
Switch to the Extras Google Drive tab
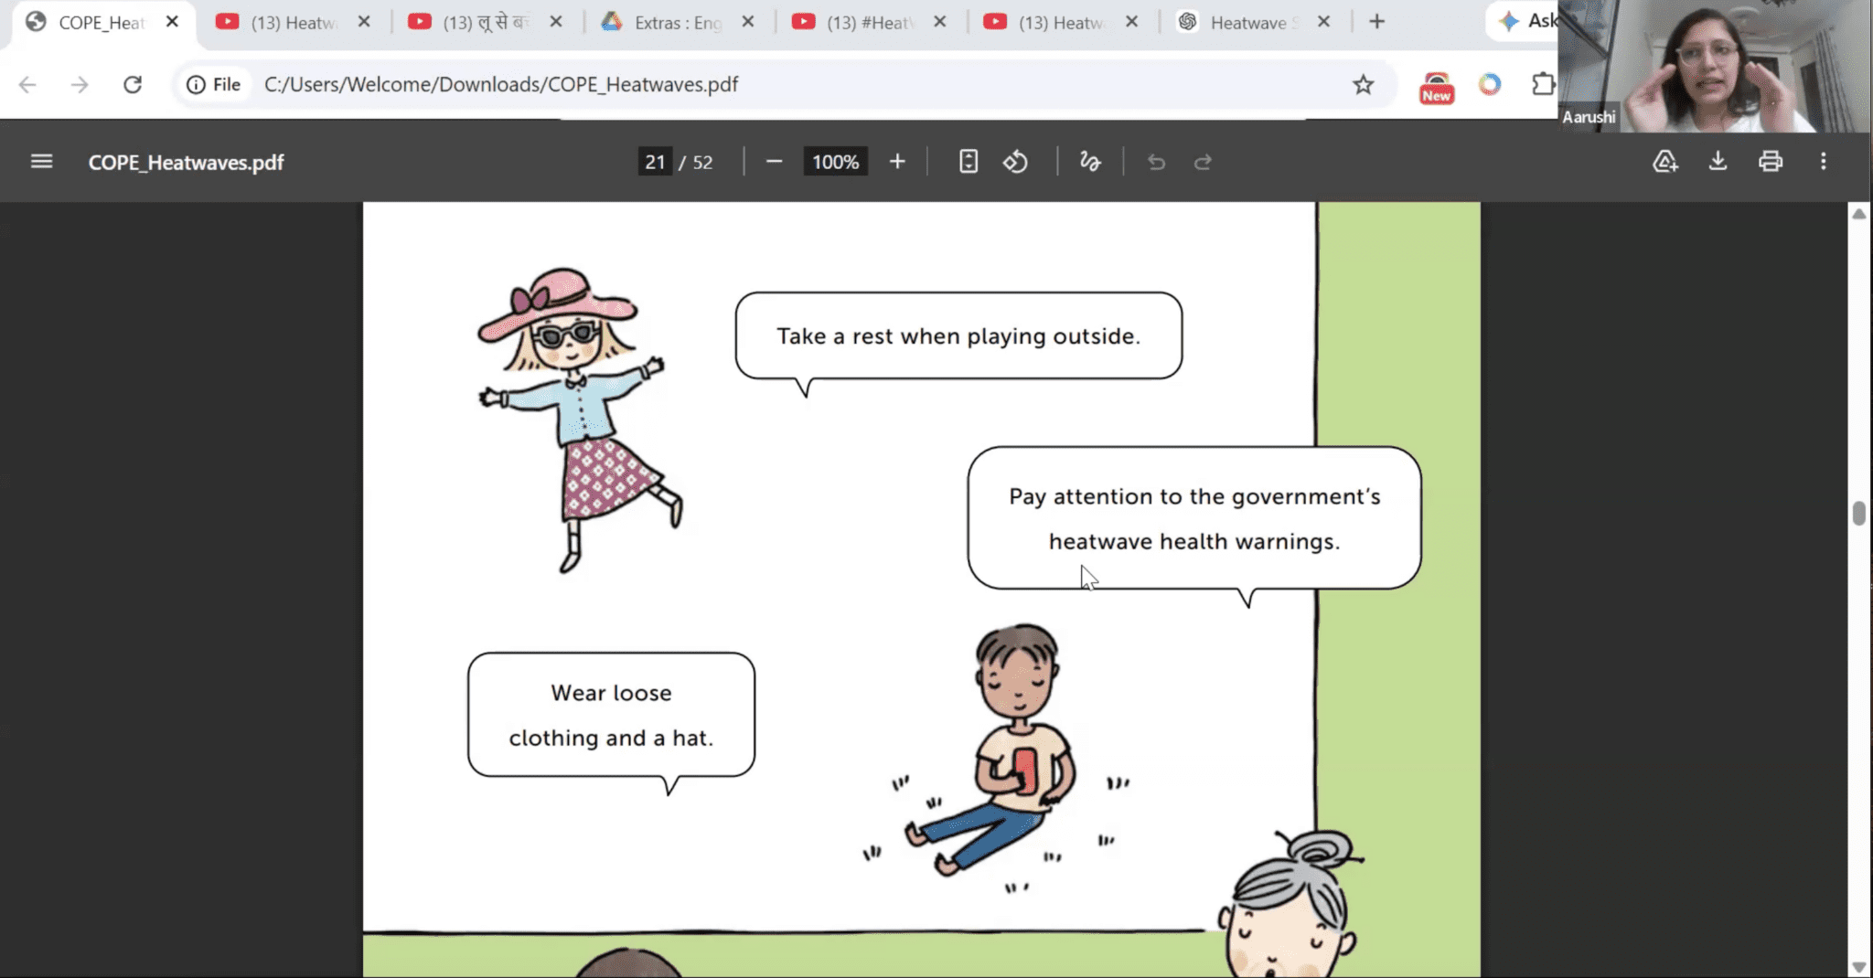(x=677, y=22)
